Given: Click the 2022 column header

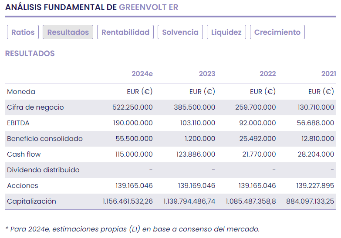Looking at the screenshot, I should [268, 74].
